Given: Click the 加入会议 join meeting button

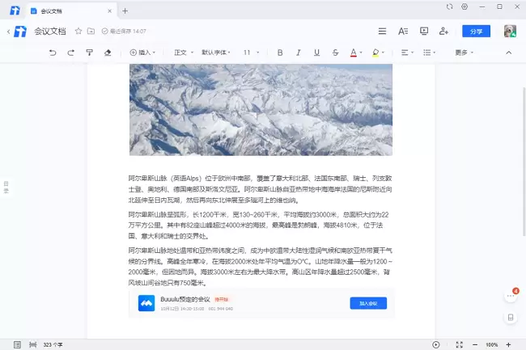Looking at the screenshot, I should point(368,303).
